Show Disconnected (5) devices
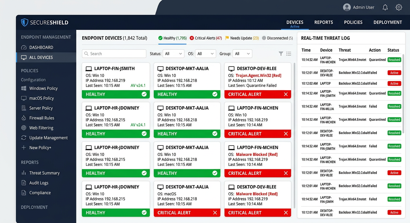The width and height of the screenshot is (410, 223). pos(278,38)
